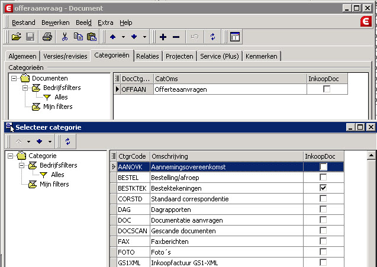
Task: Switch to the Projecten tab
Action: [179, 56]
